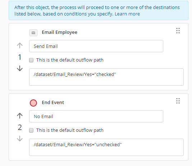Enable default outflow path for Send Email
Viewport: 192px width, 166px height.
tap(31, 60)
